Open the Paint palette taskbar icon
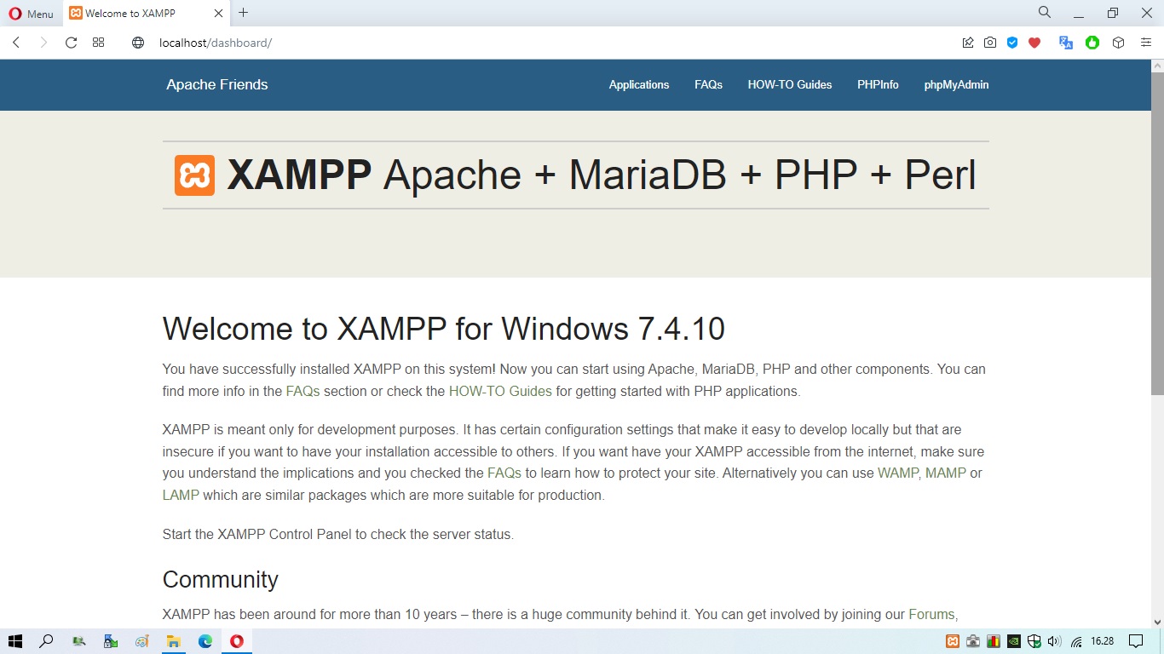 pos(142,641)
